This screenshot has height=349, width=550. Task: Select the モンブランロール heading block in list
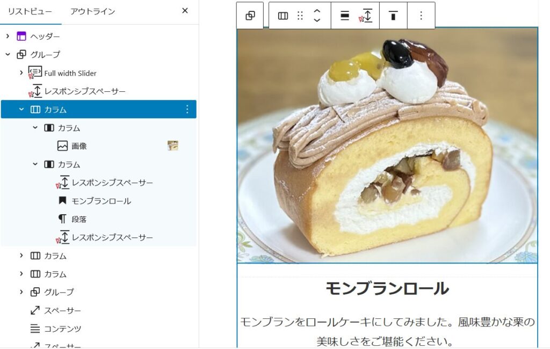(102, 201)
